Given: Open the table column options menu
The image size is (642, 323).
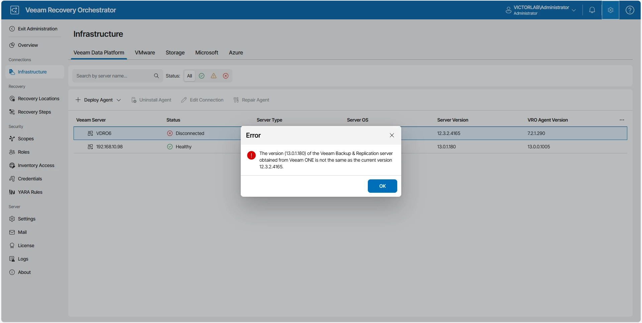Looking at the screenshot, I should [x=622, y=120].
